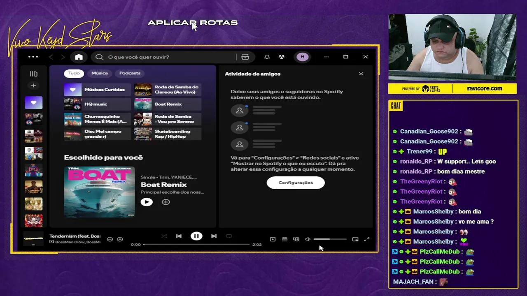Enter full screen mode
527x296 pixels.
point(367,239)
